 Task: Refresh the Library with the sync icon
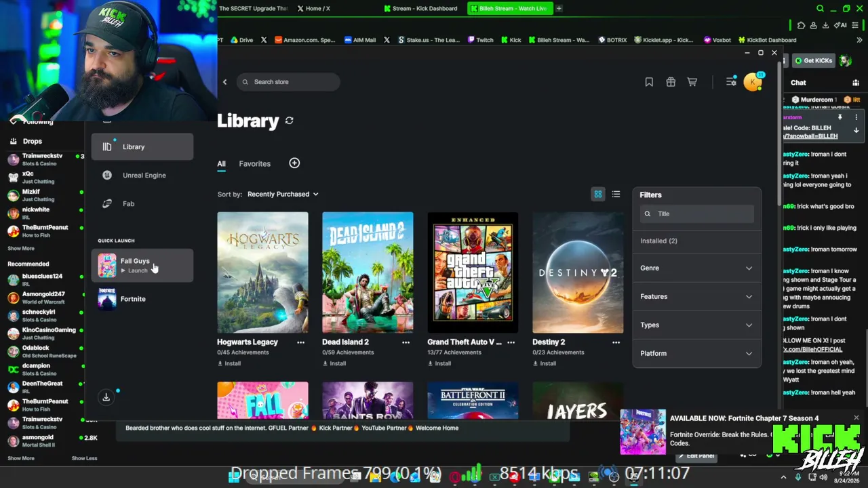290,121
